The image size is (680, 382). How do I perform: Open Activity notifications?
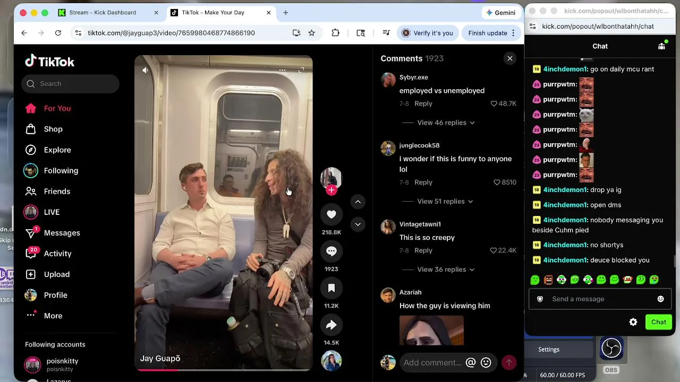[57, 254]
